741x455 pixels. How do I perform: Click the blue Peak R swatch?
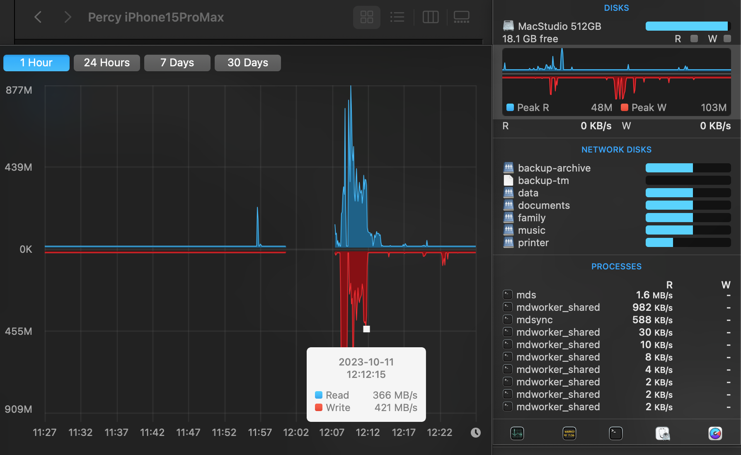point(510,107)
